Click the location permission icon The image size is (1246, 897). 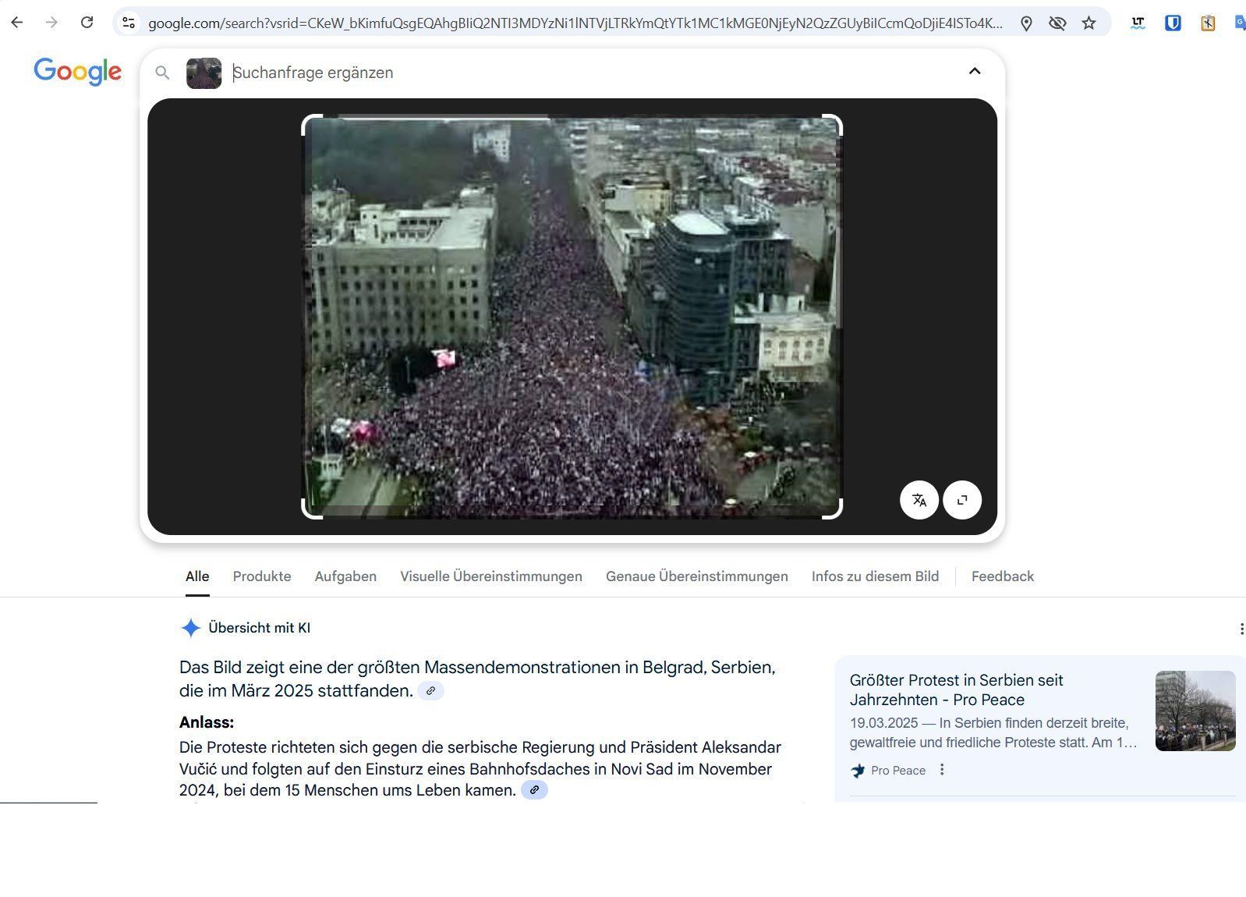point(1026,23)
